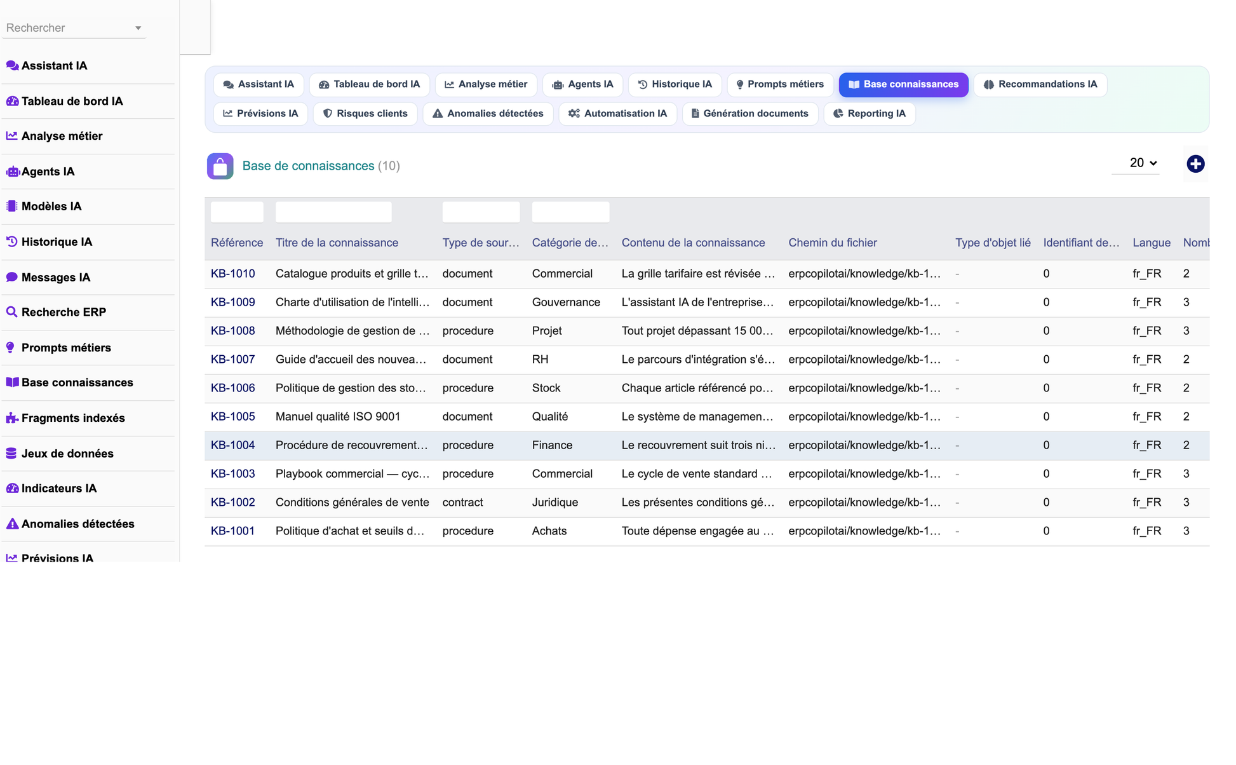Click the Assistant IA sidebar chat icon
The width and height of the screenshot is (1236, 765).
coord(12,65)
